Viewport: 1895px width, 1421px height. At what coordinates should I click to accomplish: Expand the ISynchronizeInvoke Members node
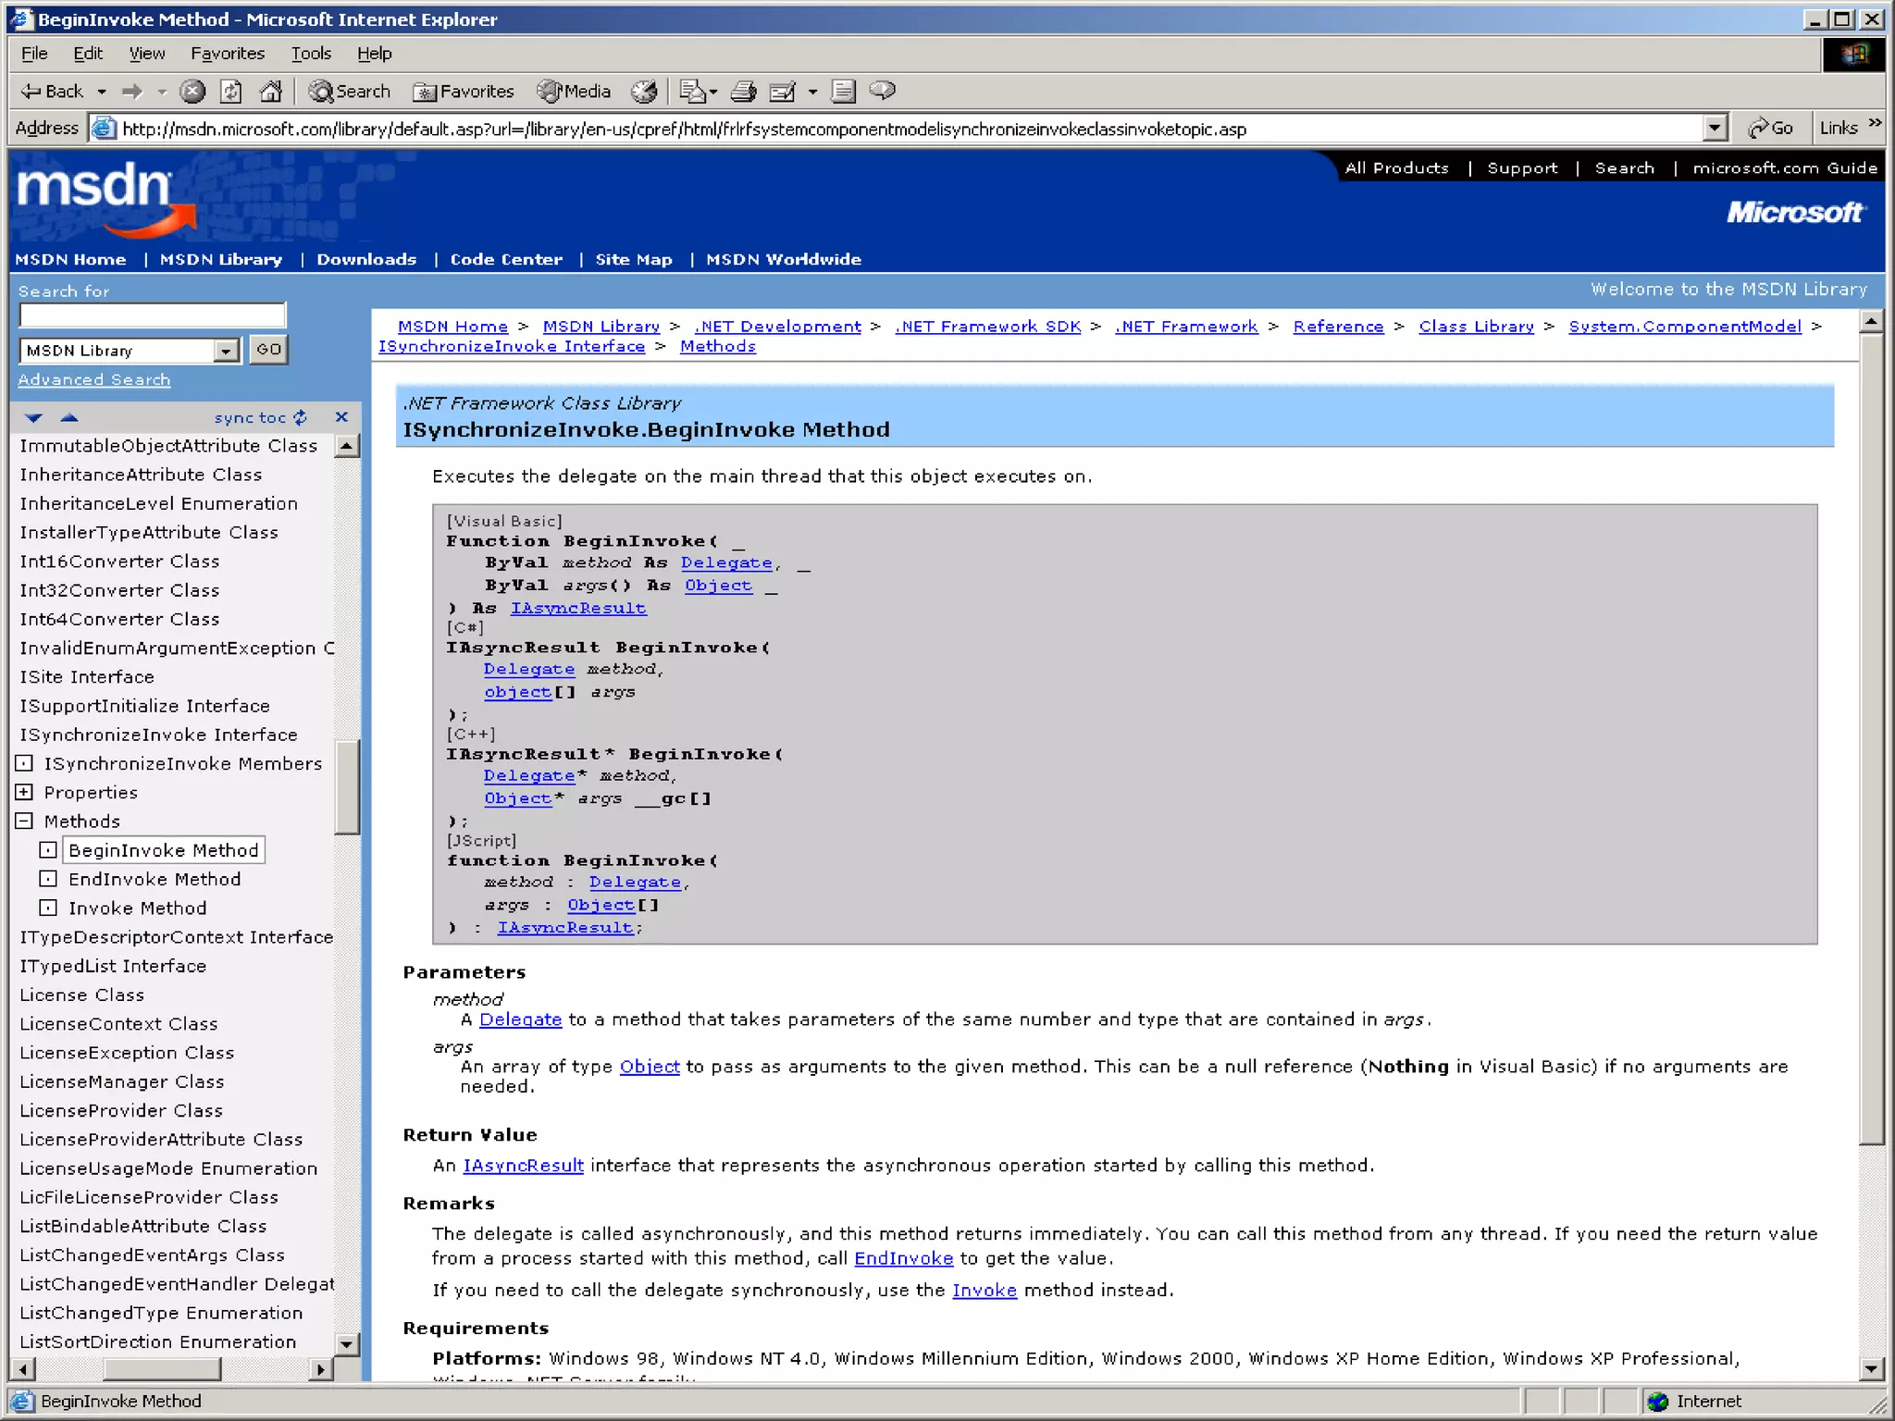click(x=25, y=763)
